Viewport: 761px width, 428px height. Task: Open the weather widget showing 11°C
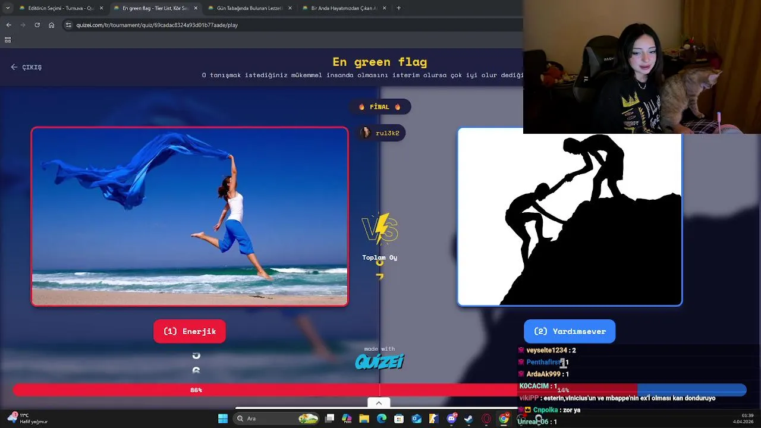coord(27,418)
